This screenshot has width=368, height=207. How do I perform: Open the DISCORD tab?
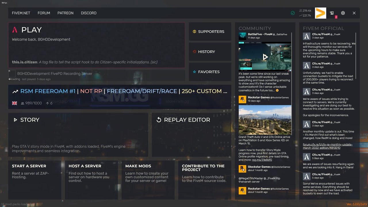pos(89,13)
